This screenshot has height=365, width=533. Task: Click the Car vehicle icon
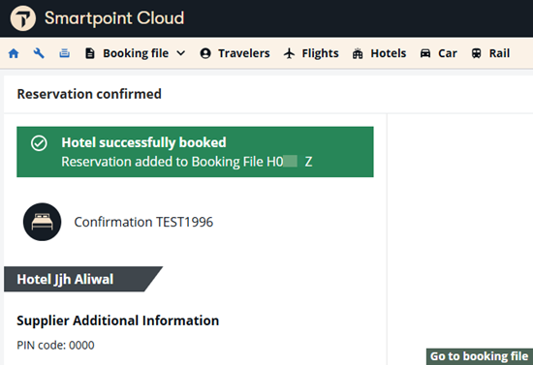pyautogui.click(x=425, y=53)
